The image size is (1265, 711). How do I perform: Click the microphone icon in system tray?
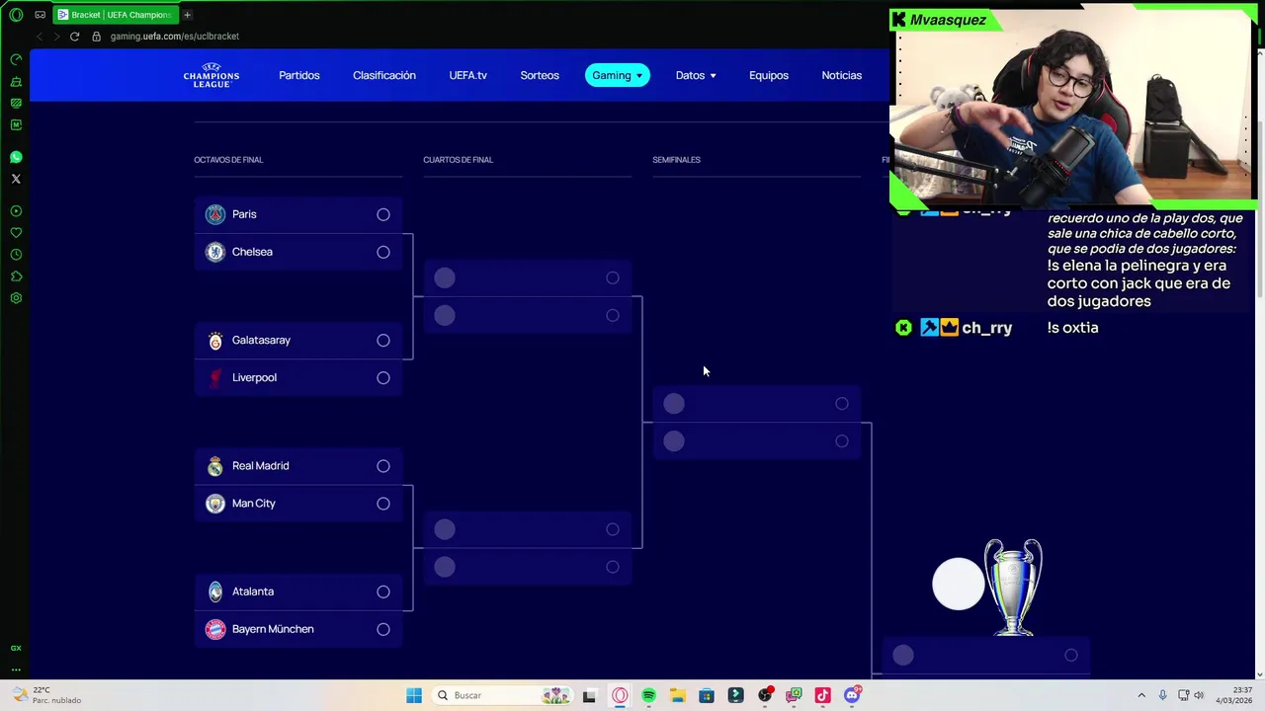click(x=1163, y=695)
